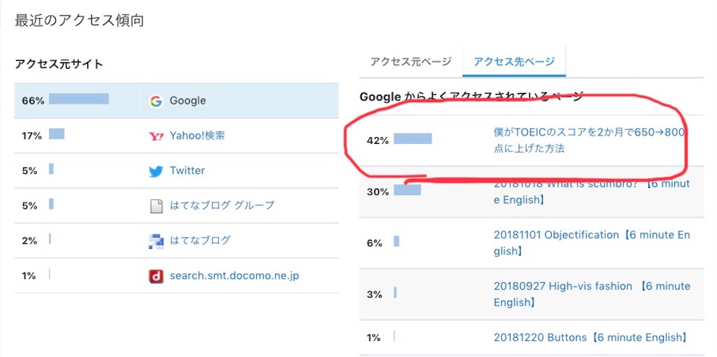The width and height of the screenshot is (717, 357).
Task: Open the 20181101 Objectification article link
Action: click(x=592, y=243)
